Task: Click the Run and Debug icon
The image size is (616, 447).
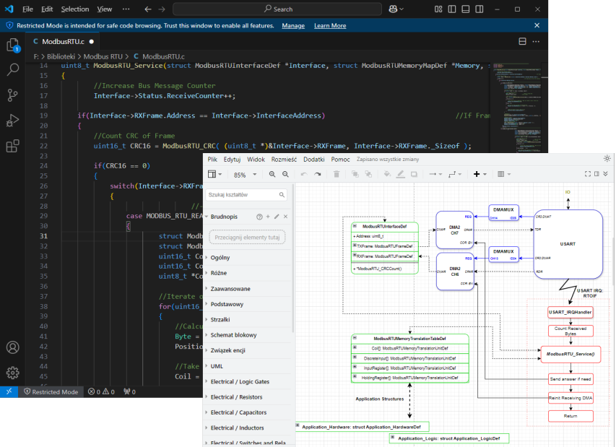Action: pyautogui.click(x=12, y=120)
